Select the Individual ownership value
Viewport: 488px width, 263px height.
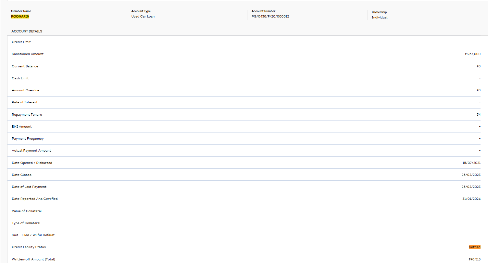tap(380, 17)
